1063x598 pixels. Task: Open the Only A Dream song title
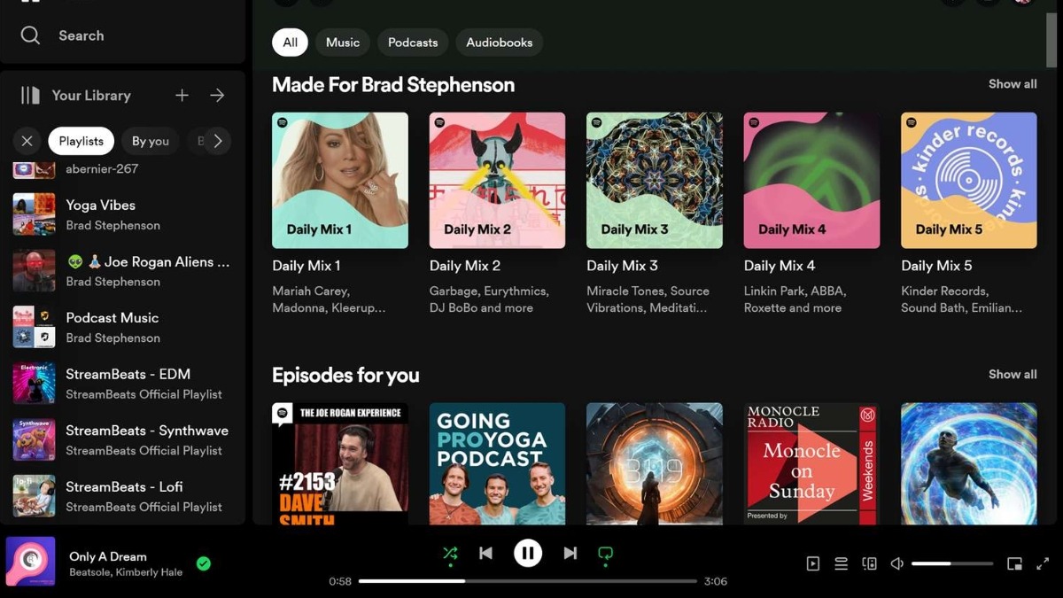click(x=108, y=556)
